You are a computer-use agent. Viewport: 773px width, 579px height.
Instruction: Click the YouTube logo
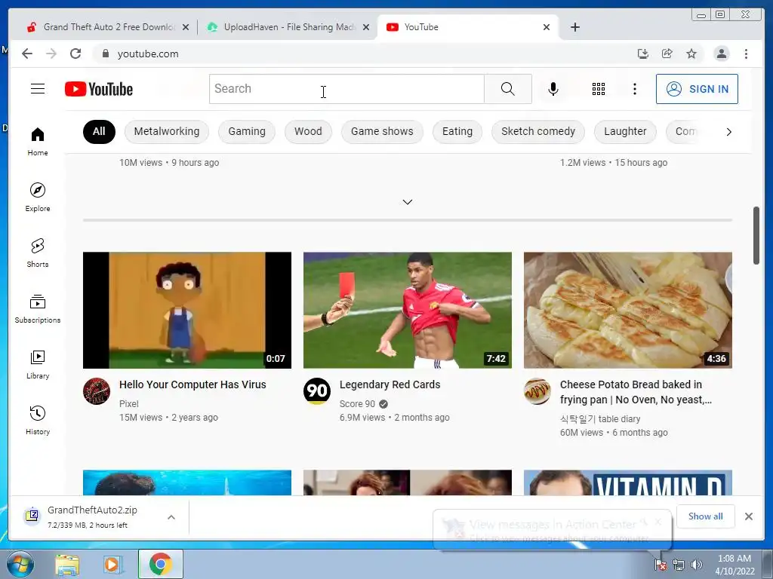click(x=99, y=89)
